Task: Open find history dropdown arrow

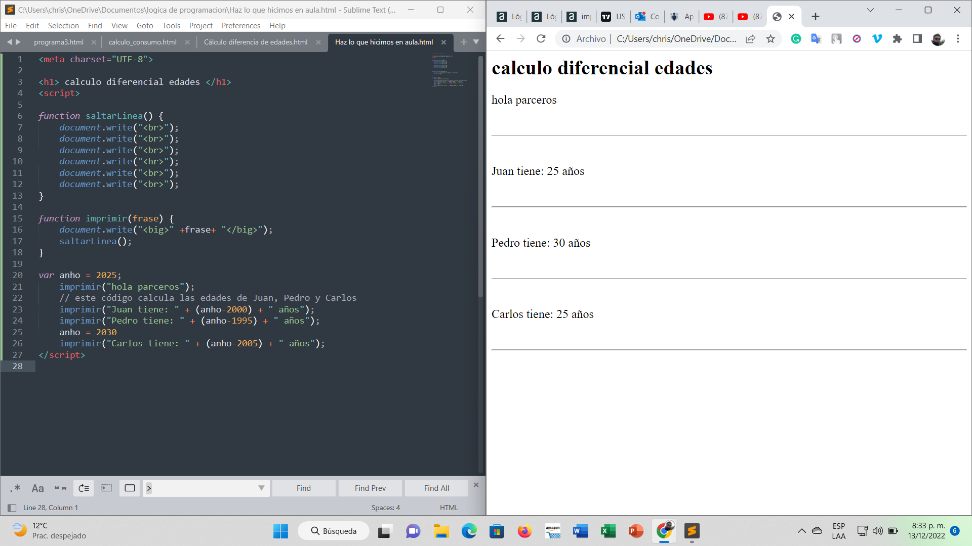Action: click(x=261, y=488)
